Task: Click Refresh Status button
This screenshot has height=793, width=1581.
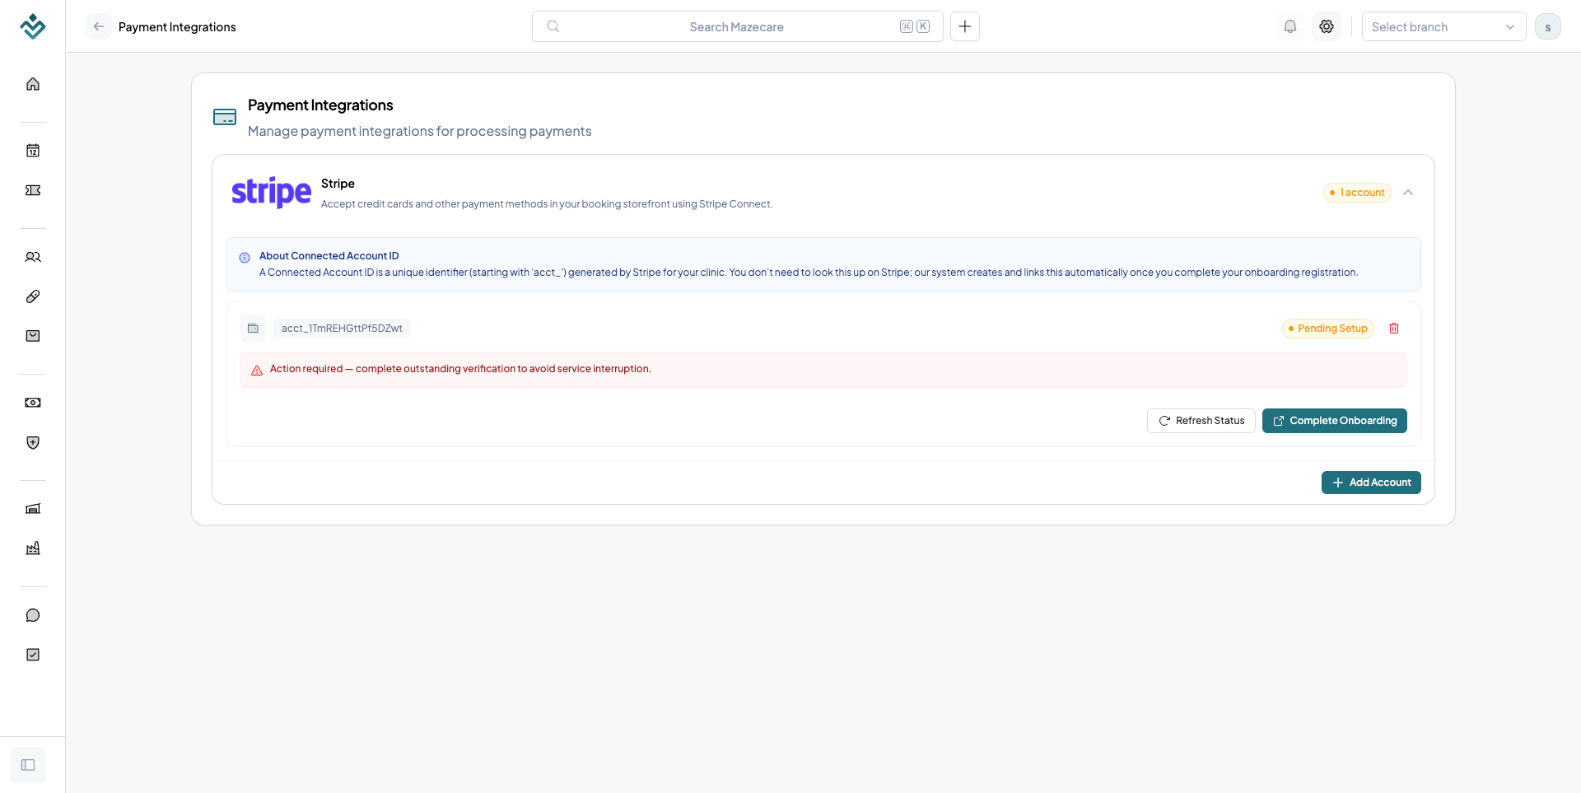Action: (1201, 421)
